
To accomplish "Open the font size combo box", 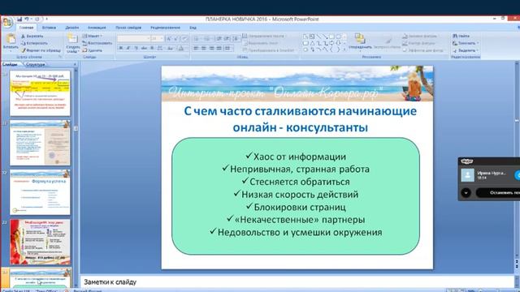I will [x=157, y=39].
